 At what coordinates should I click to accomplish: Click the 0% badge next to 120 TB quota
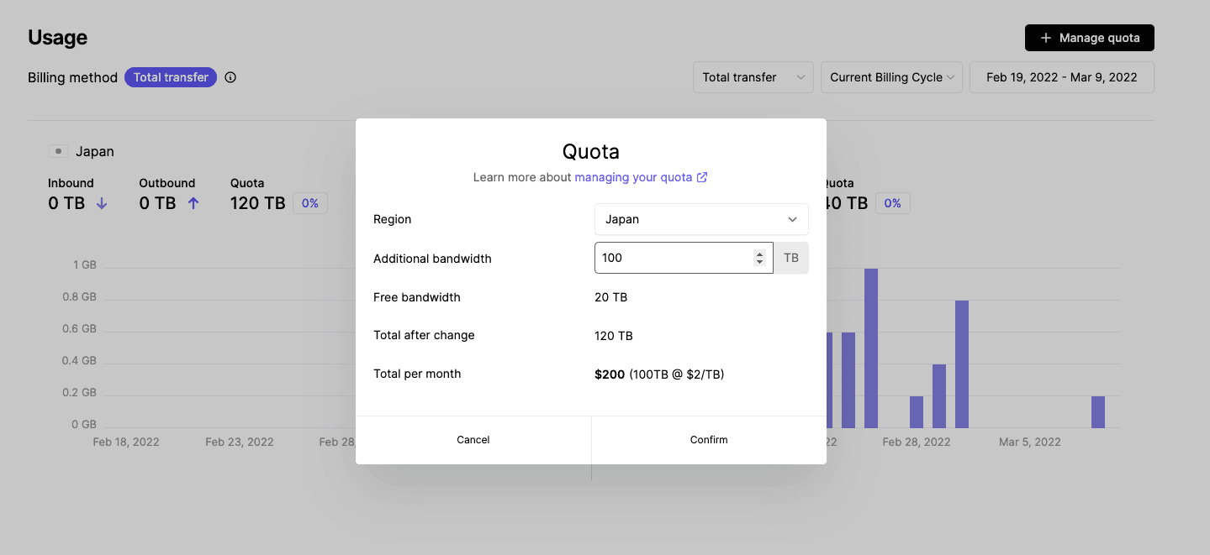[x=310, y=202]
